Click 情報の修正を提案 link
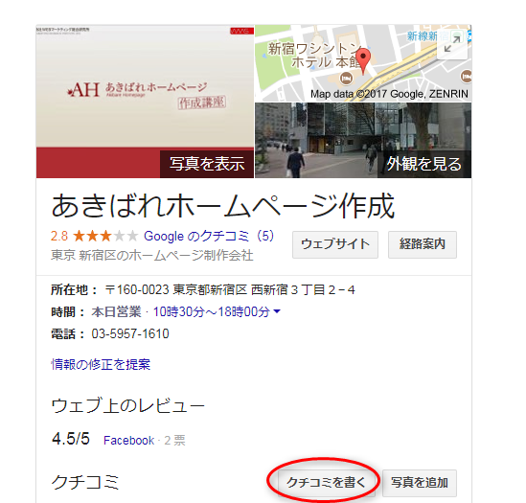 [101, 364]
